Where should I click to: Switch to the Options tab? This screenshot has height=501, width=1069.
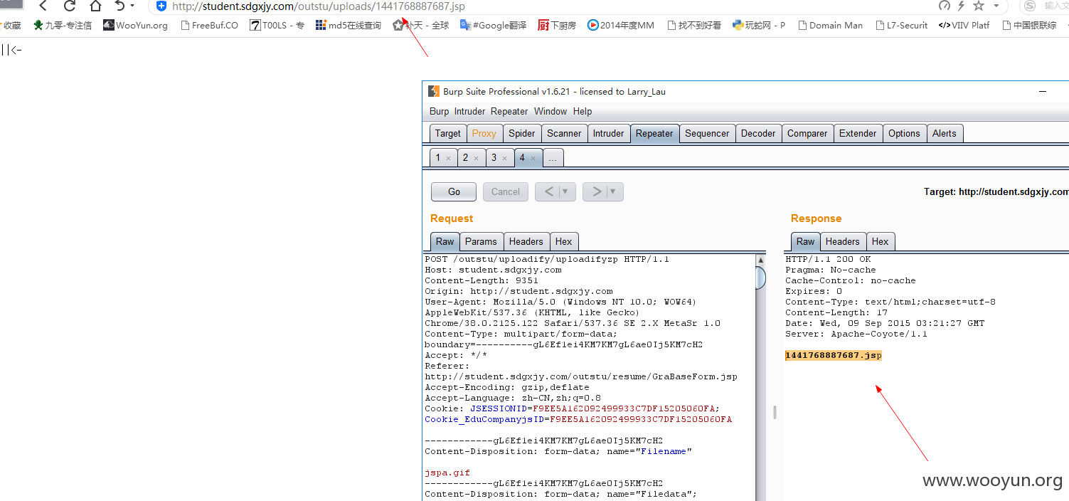click(x=904, y=133)
